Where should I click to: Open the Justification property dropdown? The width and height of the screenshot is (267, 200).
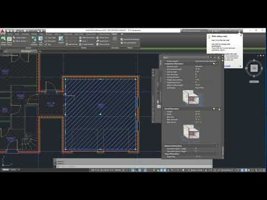click(206, 88)
